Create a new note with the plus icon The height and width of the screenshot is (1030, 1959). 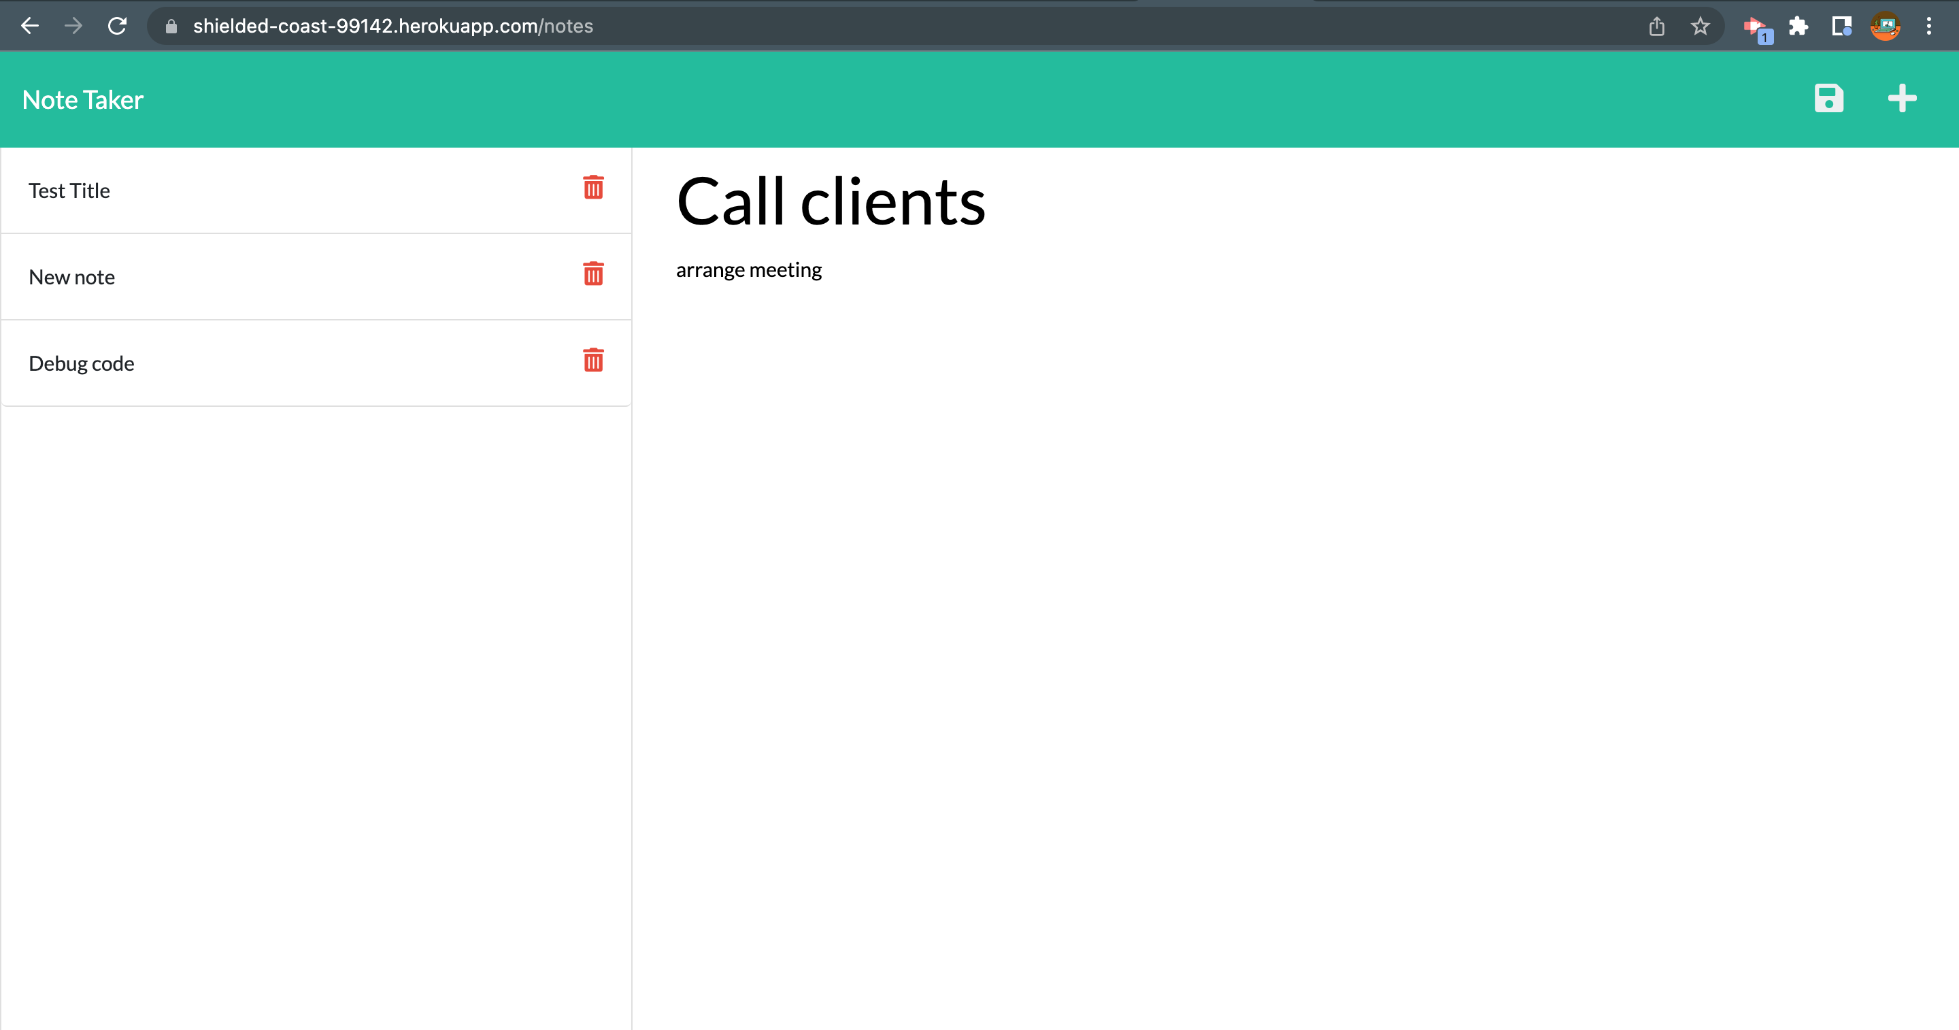(x=1901, y=99)
